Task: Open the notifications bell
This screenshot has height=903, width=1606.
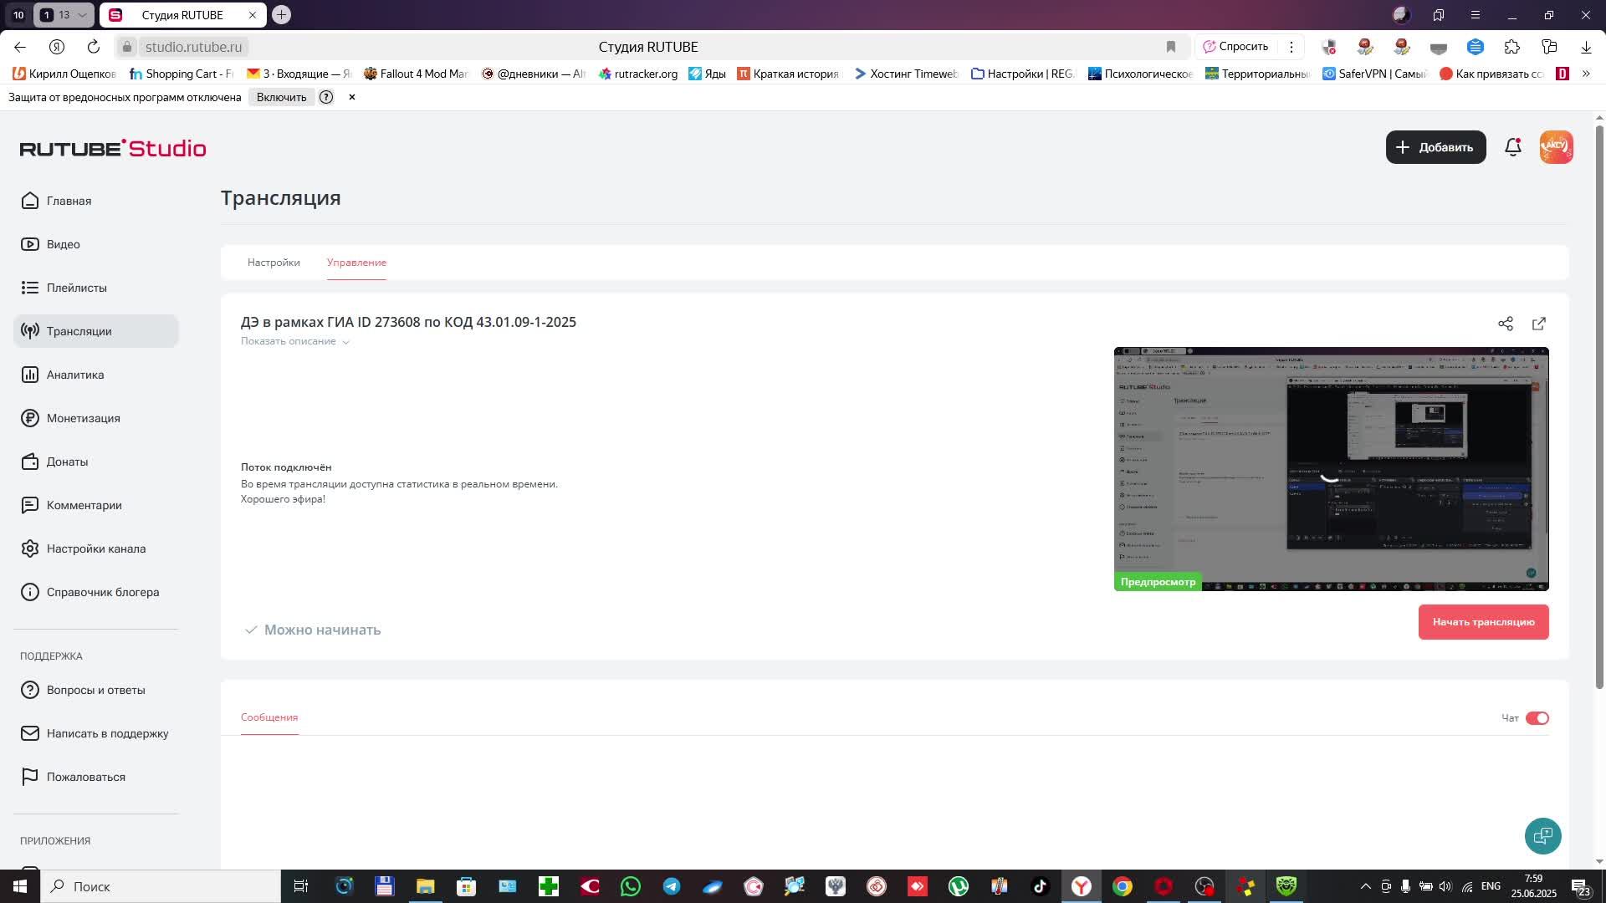Action: pyautogui.click(x=1512, y=147)
